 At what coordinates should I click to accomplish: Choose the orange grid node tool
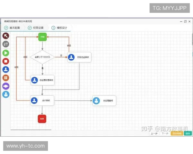point(6,78)
